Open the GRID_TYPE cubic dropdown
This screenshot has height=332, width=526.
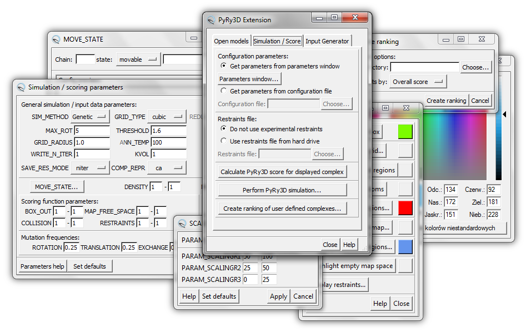[167, 117]
